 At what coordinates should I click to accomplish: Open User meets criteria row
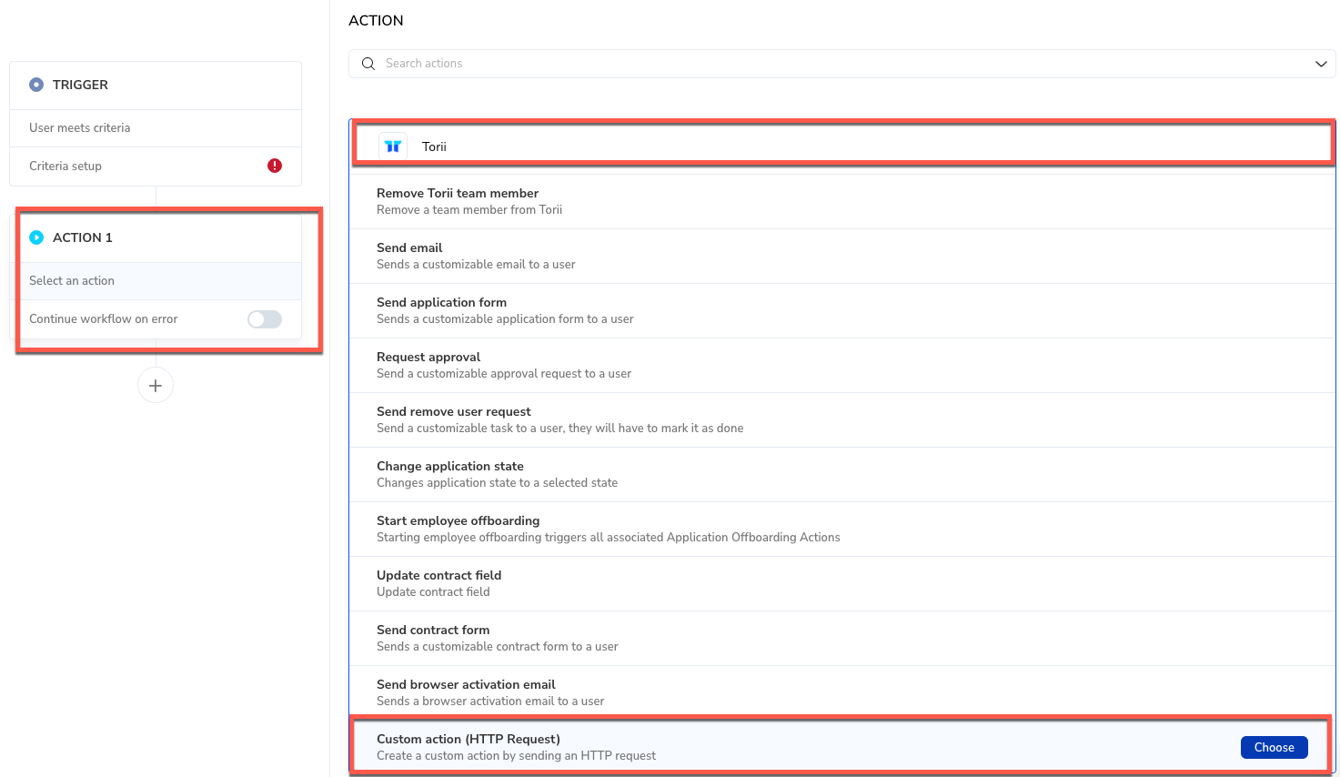[x=156, y=128]
